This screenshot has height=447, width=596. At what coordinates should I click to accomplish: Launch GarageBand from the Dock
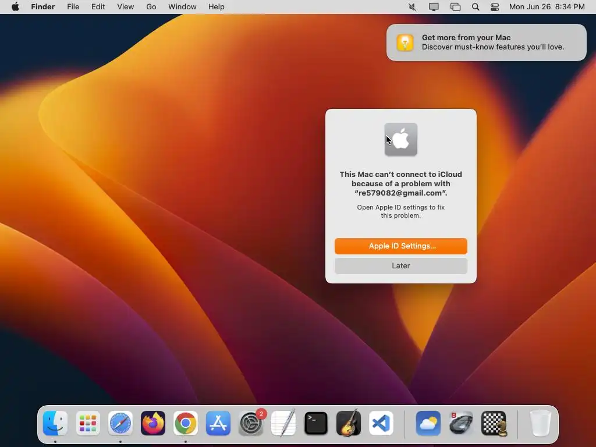click(349, 423)
